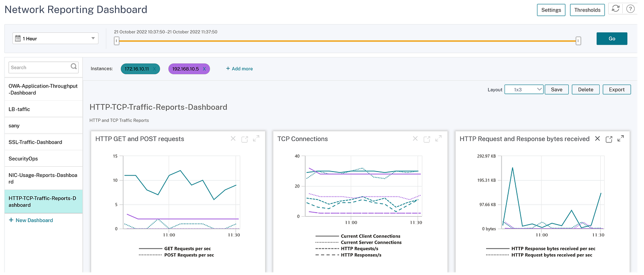Close the HTTP Request and Response bytes widget

(x=598, y=139)
